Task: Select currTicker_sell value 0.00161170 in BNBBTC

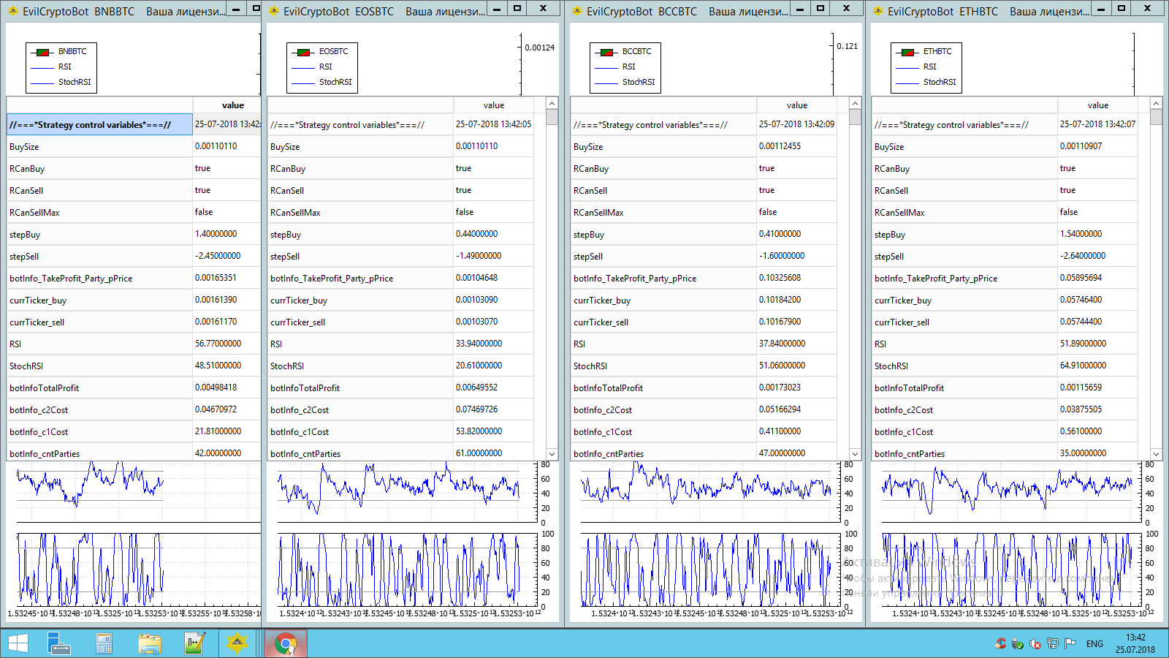Action: (226, 322)
